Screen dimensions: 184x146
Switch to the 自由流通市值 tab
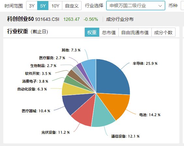pyautogui.click(x=135, y=32)
